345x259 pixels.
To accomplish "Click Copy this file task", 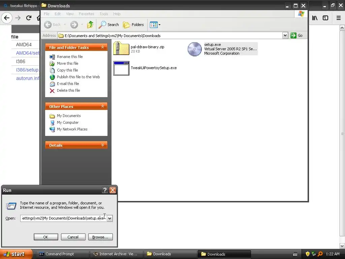I will 67,70.
